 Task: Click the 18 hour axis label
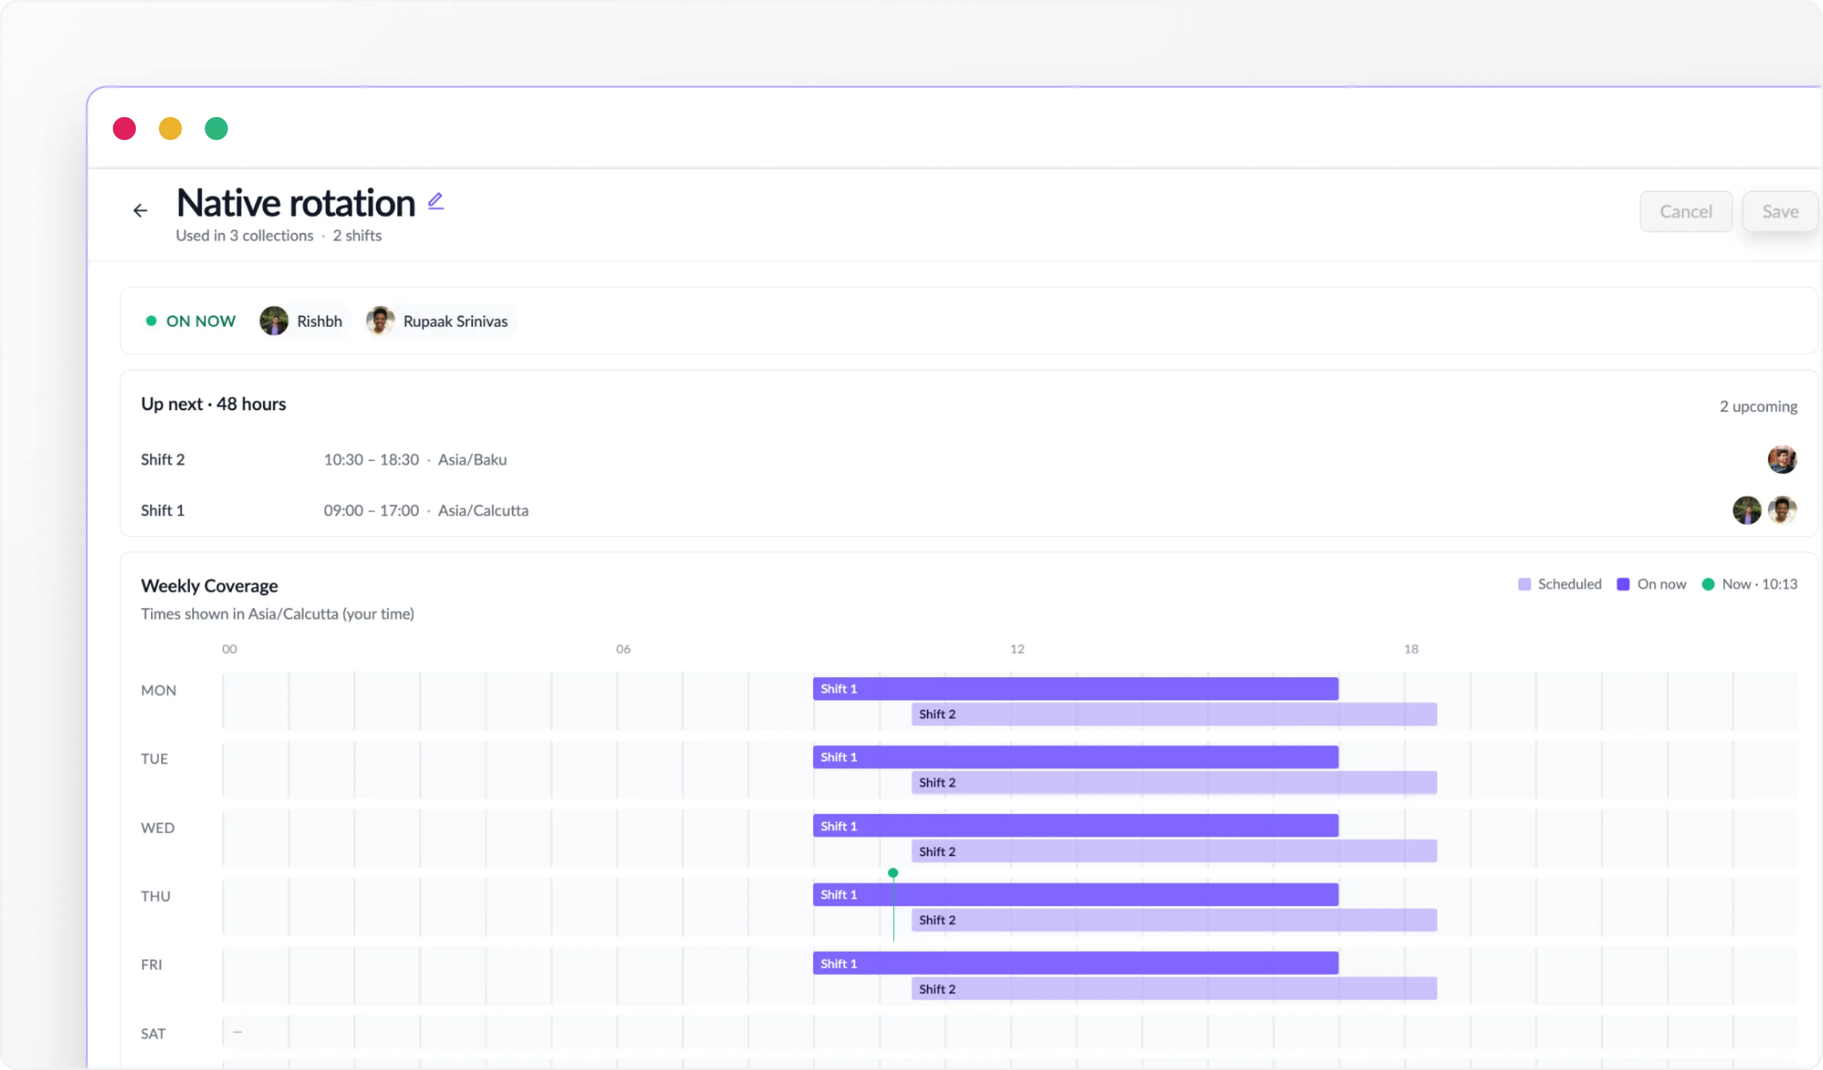click(x=1411, y=649)
